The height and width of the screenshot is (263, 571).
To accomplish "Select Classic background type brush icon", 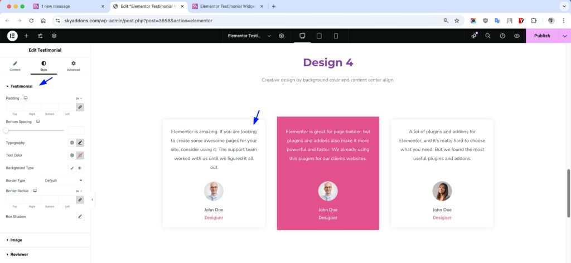I will click(x=72, y=168).
